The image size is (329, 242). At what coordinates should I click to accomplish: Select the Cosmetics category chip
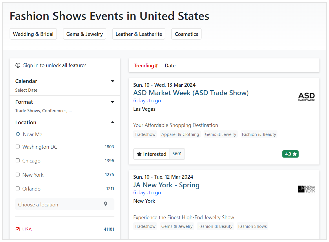click(186, 34)
